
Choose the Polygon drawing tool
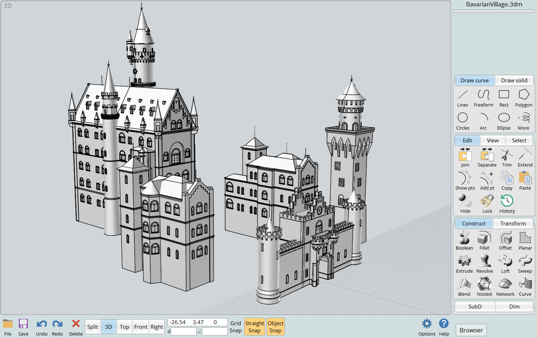[524, 98]
